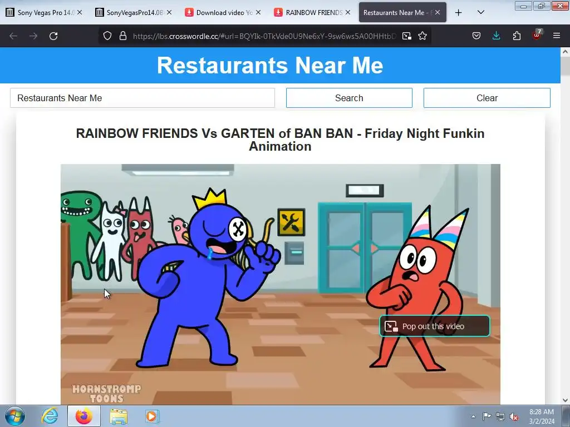Click the video player frame
Viewport: 570px width, 427px height.
click(x=281, y=284)
